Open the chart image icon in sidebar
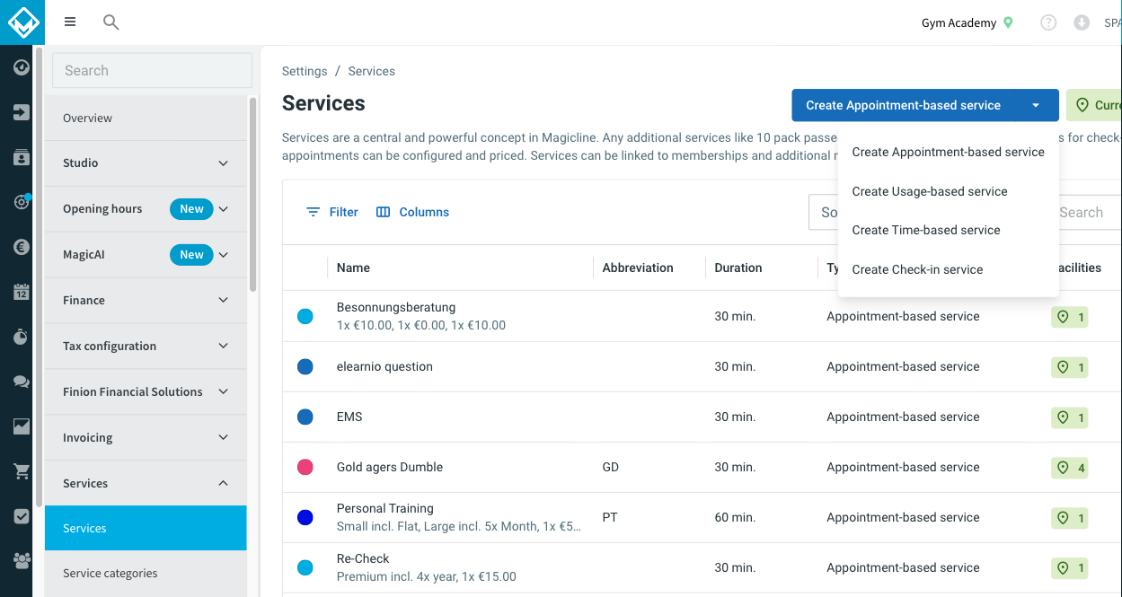 click(22, 426)
